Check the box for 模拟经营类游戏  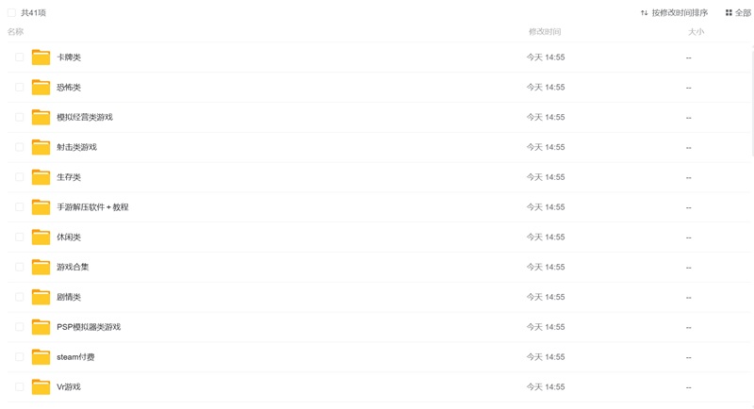(x=19, y=118)
